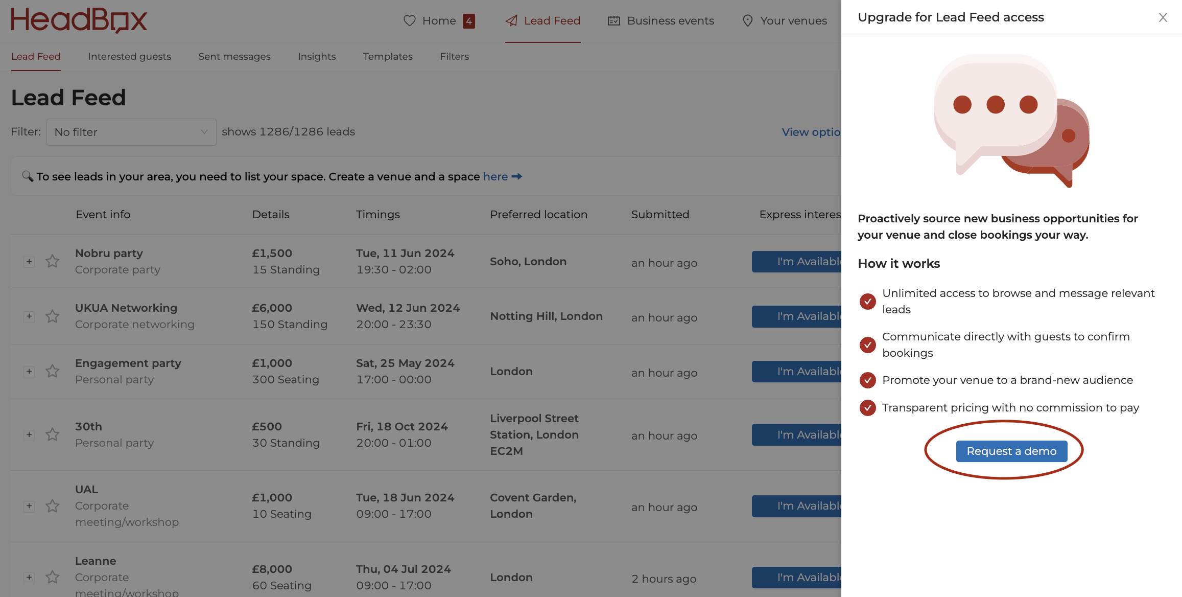Click the Home heart icon
The image size is (1182, 597).
pyautogui.click(x=410, y=21)
